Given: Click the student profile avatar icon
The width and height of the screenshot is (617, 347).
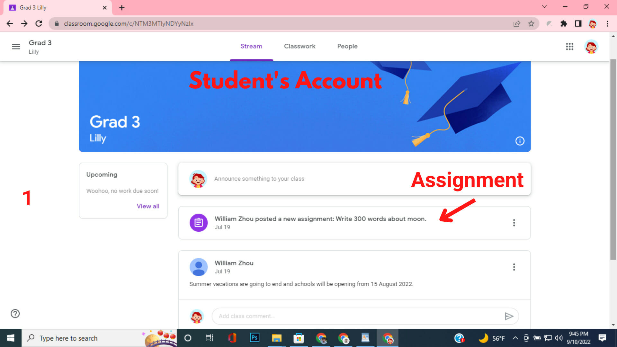Looking at the screenshot, I should pyautogui.click(x=592, y=47).
